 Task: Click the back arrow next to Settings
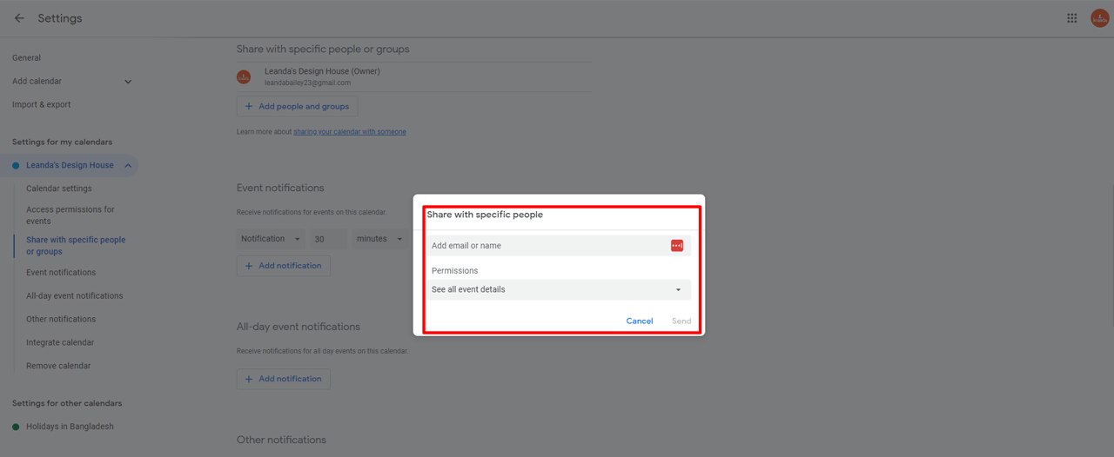19,18
